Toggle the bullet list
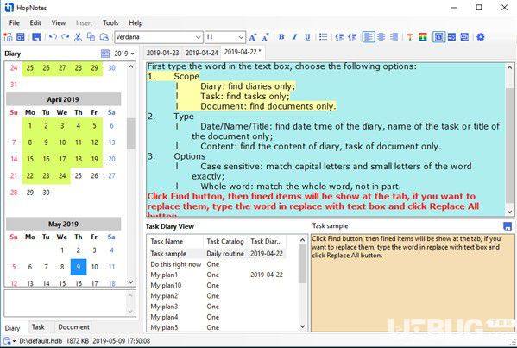Image resolution: width=517 pixels, height=348 pixels. click(323, 37)
